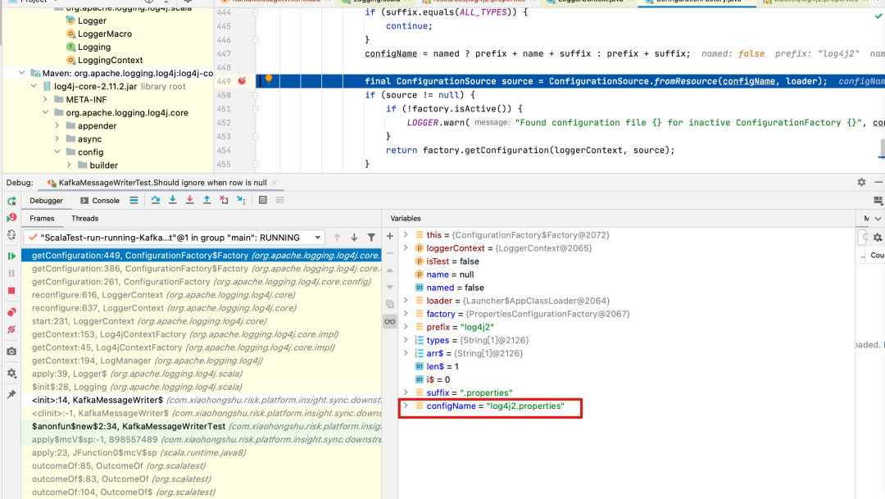The width and height of the screenshot is (885, 499).
Task: Add a new watch with plus button
Action: coord(390,236)
